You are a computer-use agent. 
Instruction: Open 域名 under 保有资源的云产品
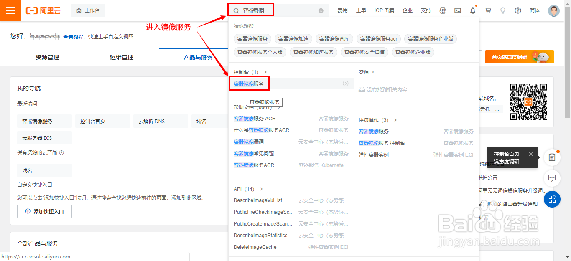[x=44, y=170]
